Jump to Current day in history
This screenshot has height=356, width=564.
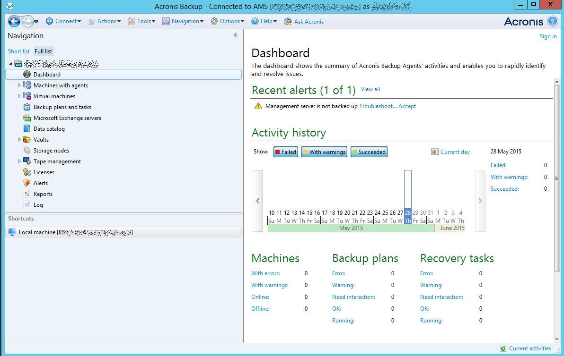click(455, 152)
